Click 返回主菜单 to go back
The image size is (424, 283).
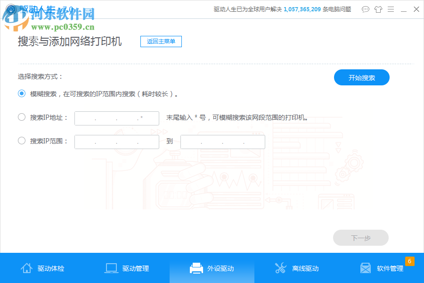[161, 42]
